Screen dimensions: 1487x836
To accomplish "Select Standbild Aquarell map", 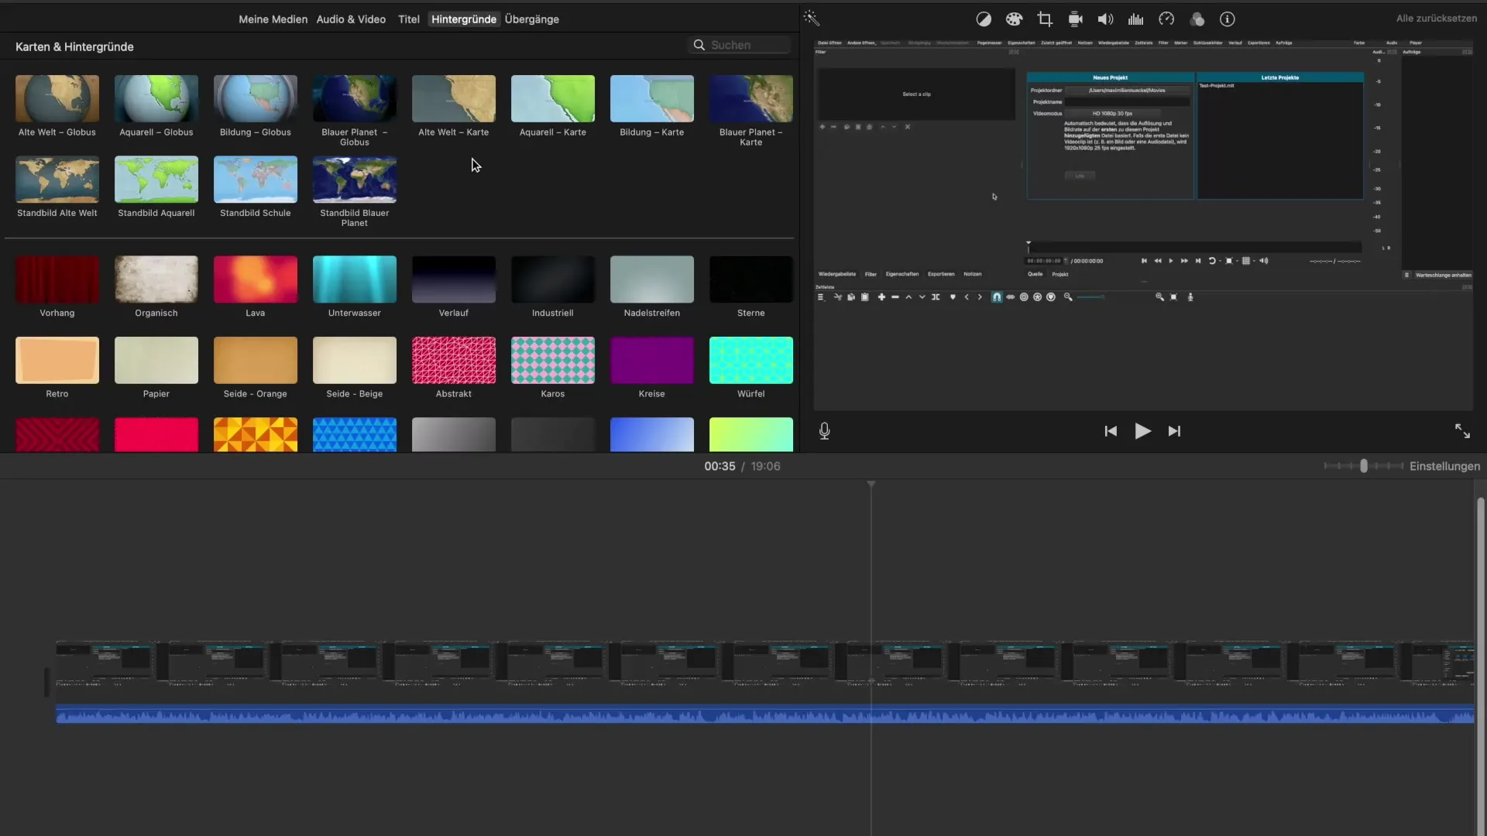I will tap(156, 180).
